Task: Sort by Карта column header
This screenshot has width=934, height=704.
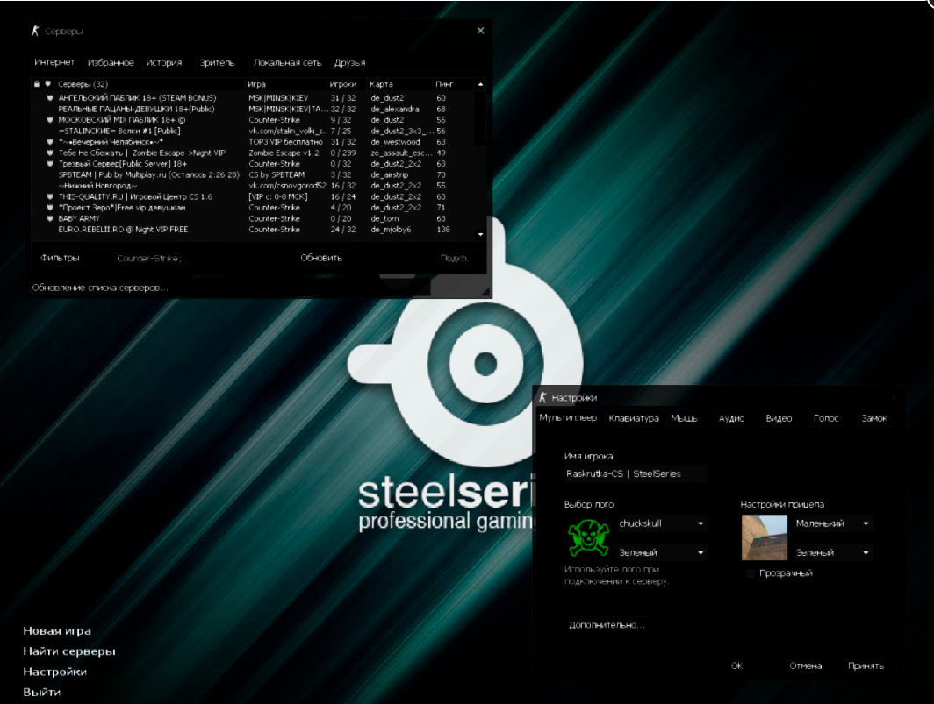Action: [399, 84]
